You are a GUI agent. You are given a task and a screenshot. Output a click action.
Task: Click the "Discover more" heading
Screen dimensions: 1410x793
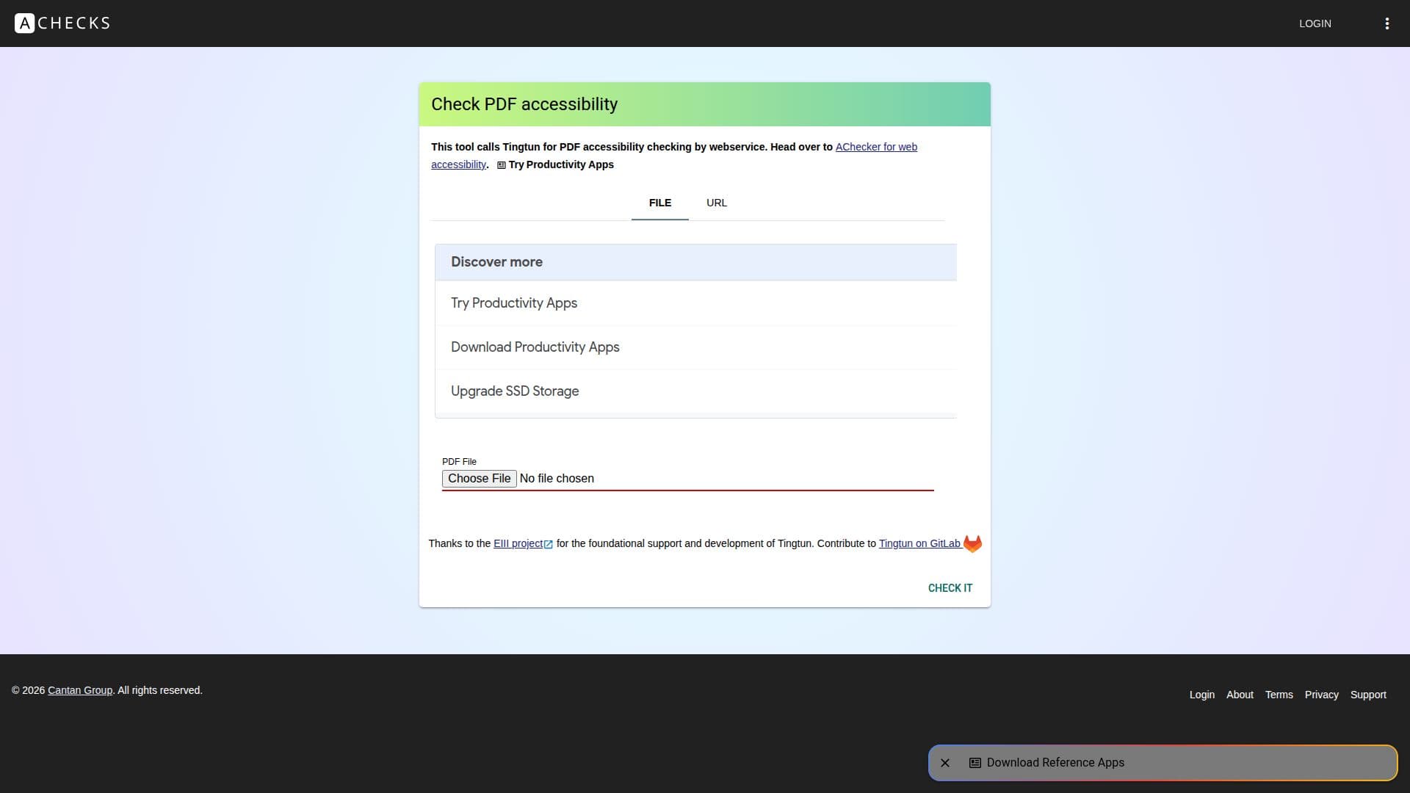tap(497, 262)
